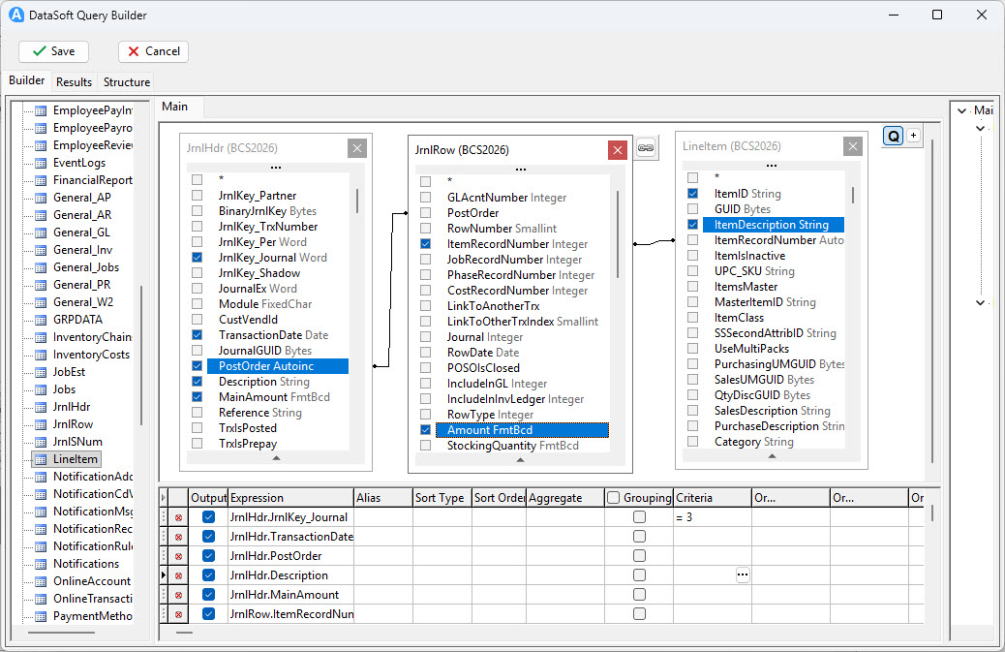
Task: Check the TrxIsPosted field in JrnlHdr
Action: click(198, 428)
